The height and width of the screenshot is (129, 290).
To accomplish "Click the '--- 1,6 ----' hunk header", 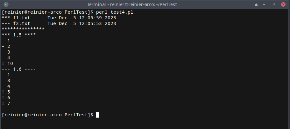I will click(x=18, y=69).
